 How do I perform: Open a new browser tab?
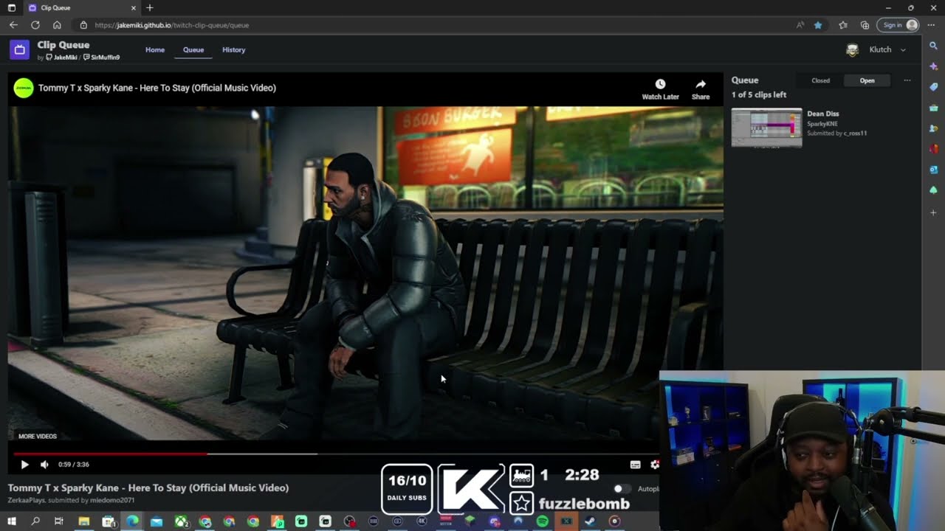pyautogui.click(x=150, y=7)
